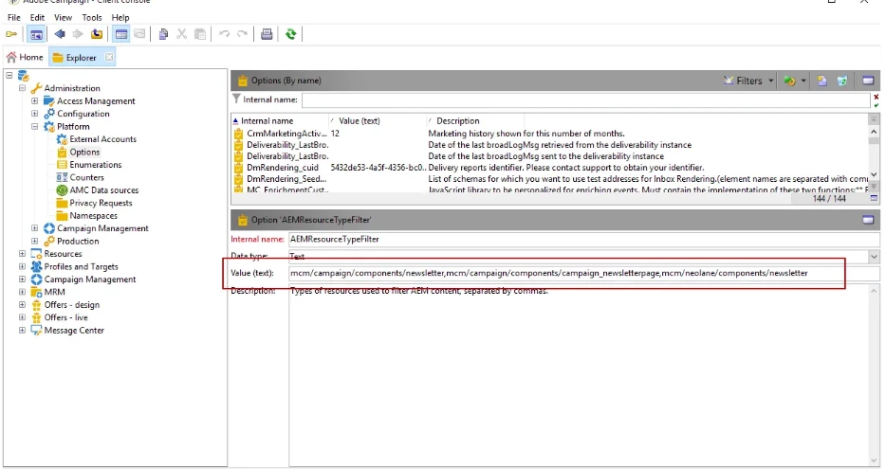Apply filter with the green arrow icon
Image resolution: width=886 pixels, height=469 pixels.
pyautogui.click(x=877, y=104)
